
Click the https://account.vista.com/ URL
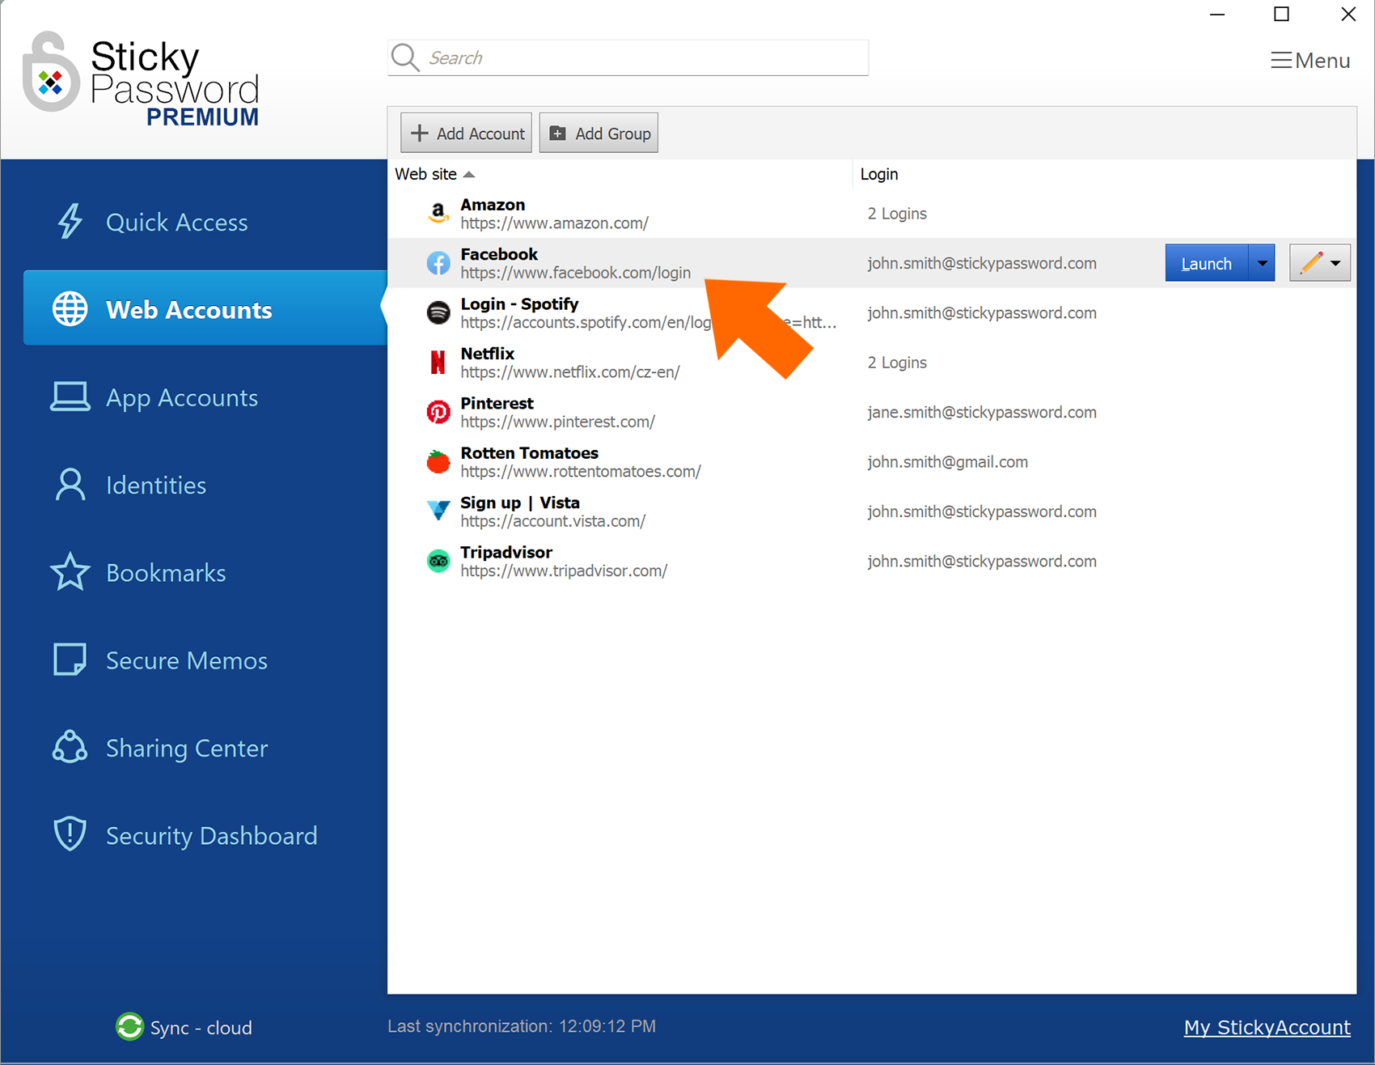553,521
